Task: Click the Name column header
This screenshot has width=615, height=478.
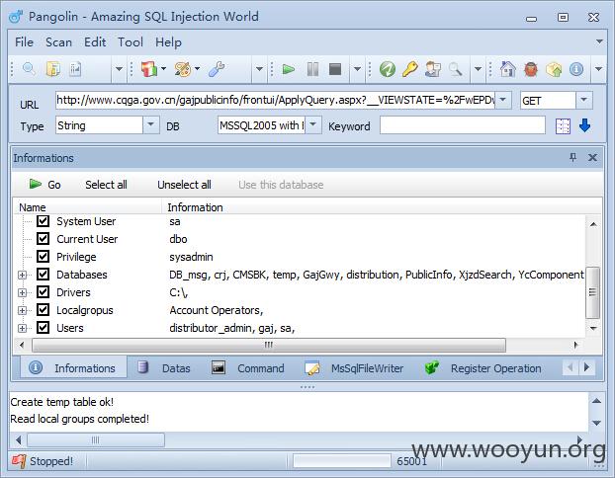Action: 87,207
